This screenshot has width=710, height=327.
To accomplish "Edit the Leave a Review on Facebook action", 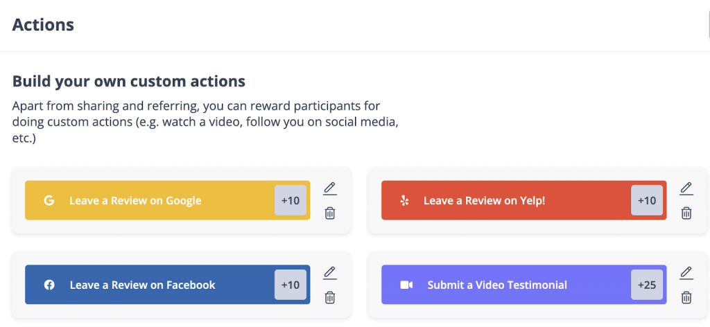I will click(330, 273).
